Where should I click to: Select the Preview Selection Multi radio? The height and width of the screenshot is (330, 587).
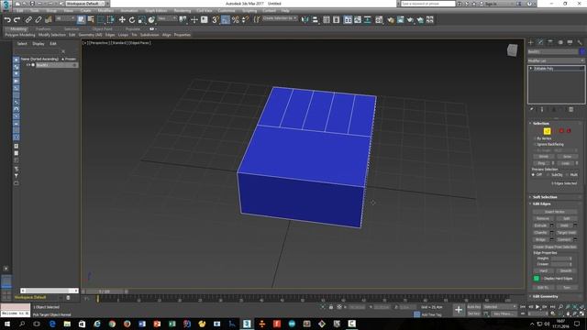[567, 175]
